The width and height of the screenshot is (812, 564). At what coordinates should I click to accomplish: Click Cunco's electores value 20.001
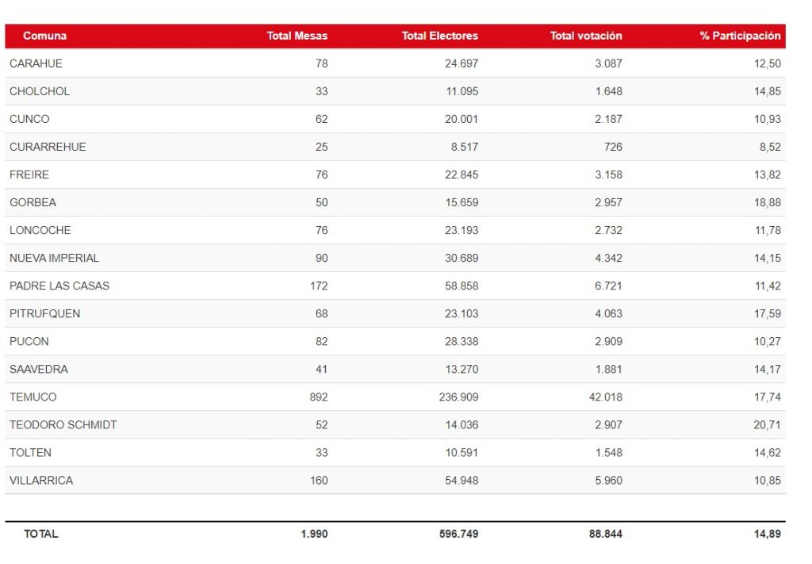pyautogui.click(x=462, y=119)
